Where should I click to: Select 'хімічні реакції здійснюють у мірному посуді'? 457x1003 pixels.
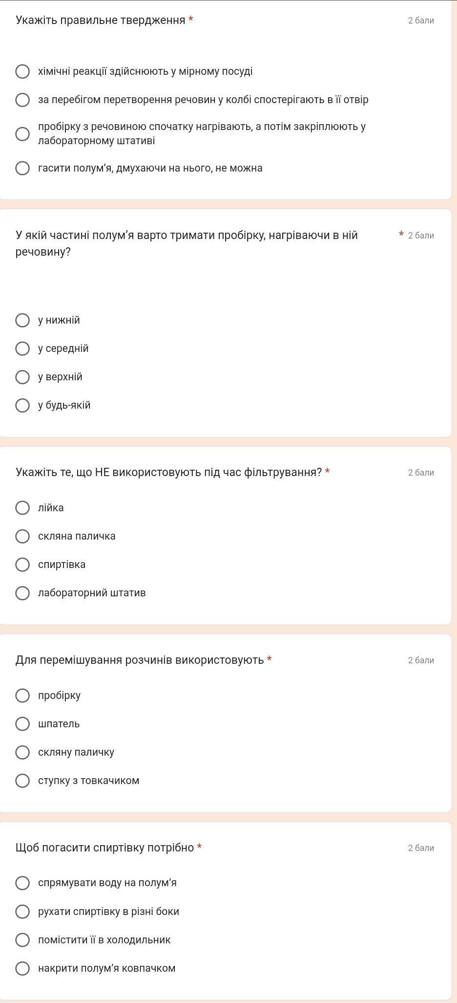point(22,71)
